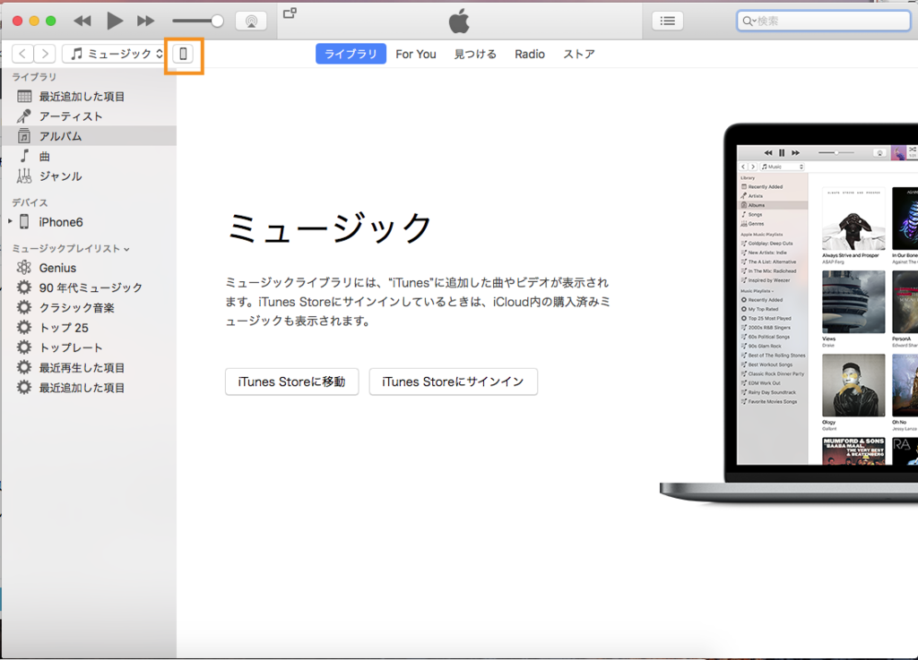Screen dimensions: 918x660
Task: Open the Radio tab
Action: [530, 54]
